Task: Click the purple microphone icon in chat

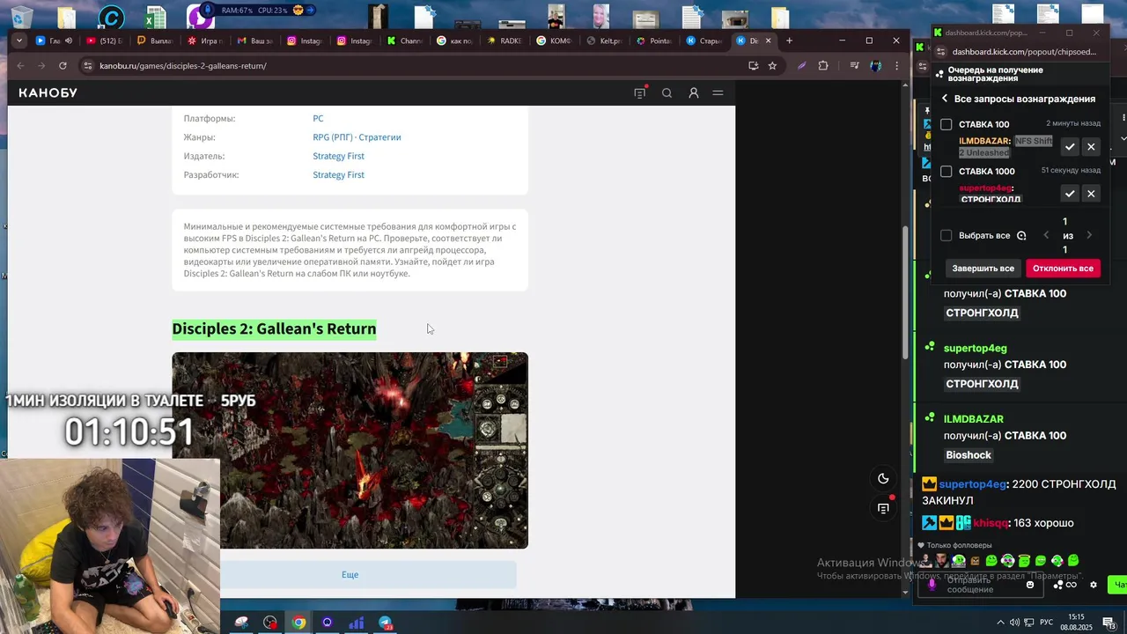Action: 932,585
